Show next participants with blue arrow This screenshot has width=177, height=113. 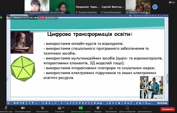[x=155, y=7]
